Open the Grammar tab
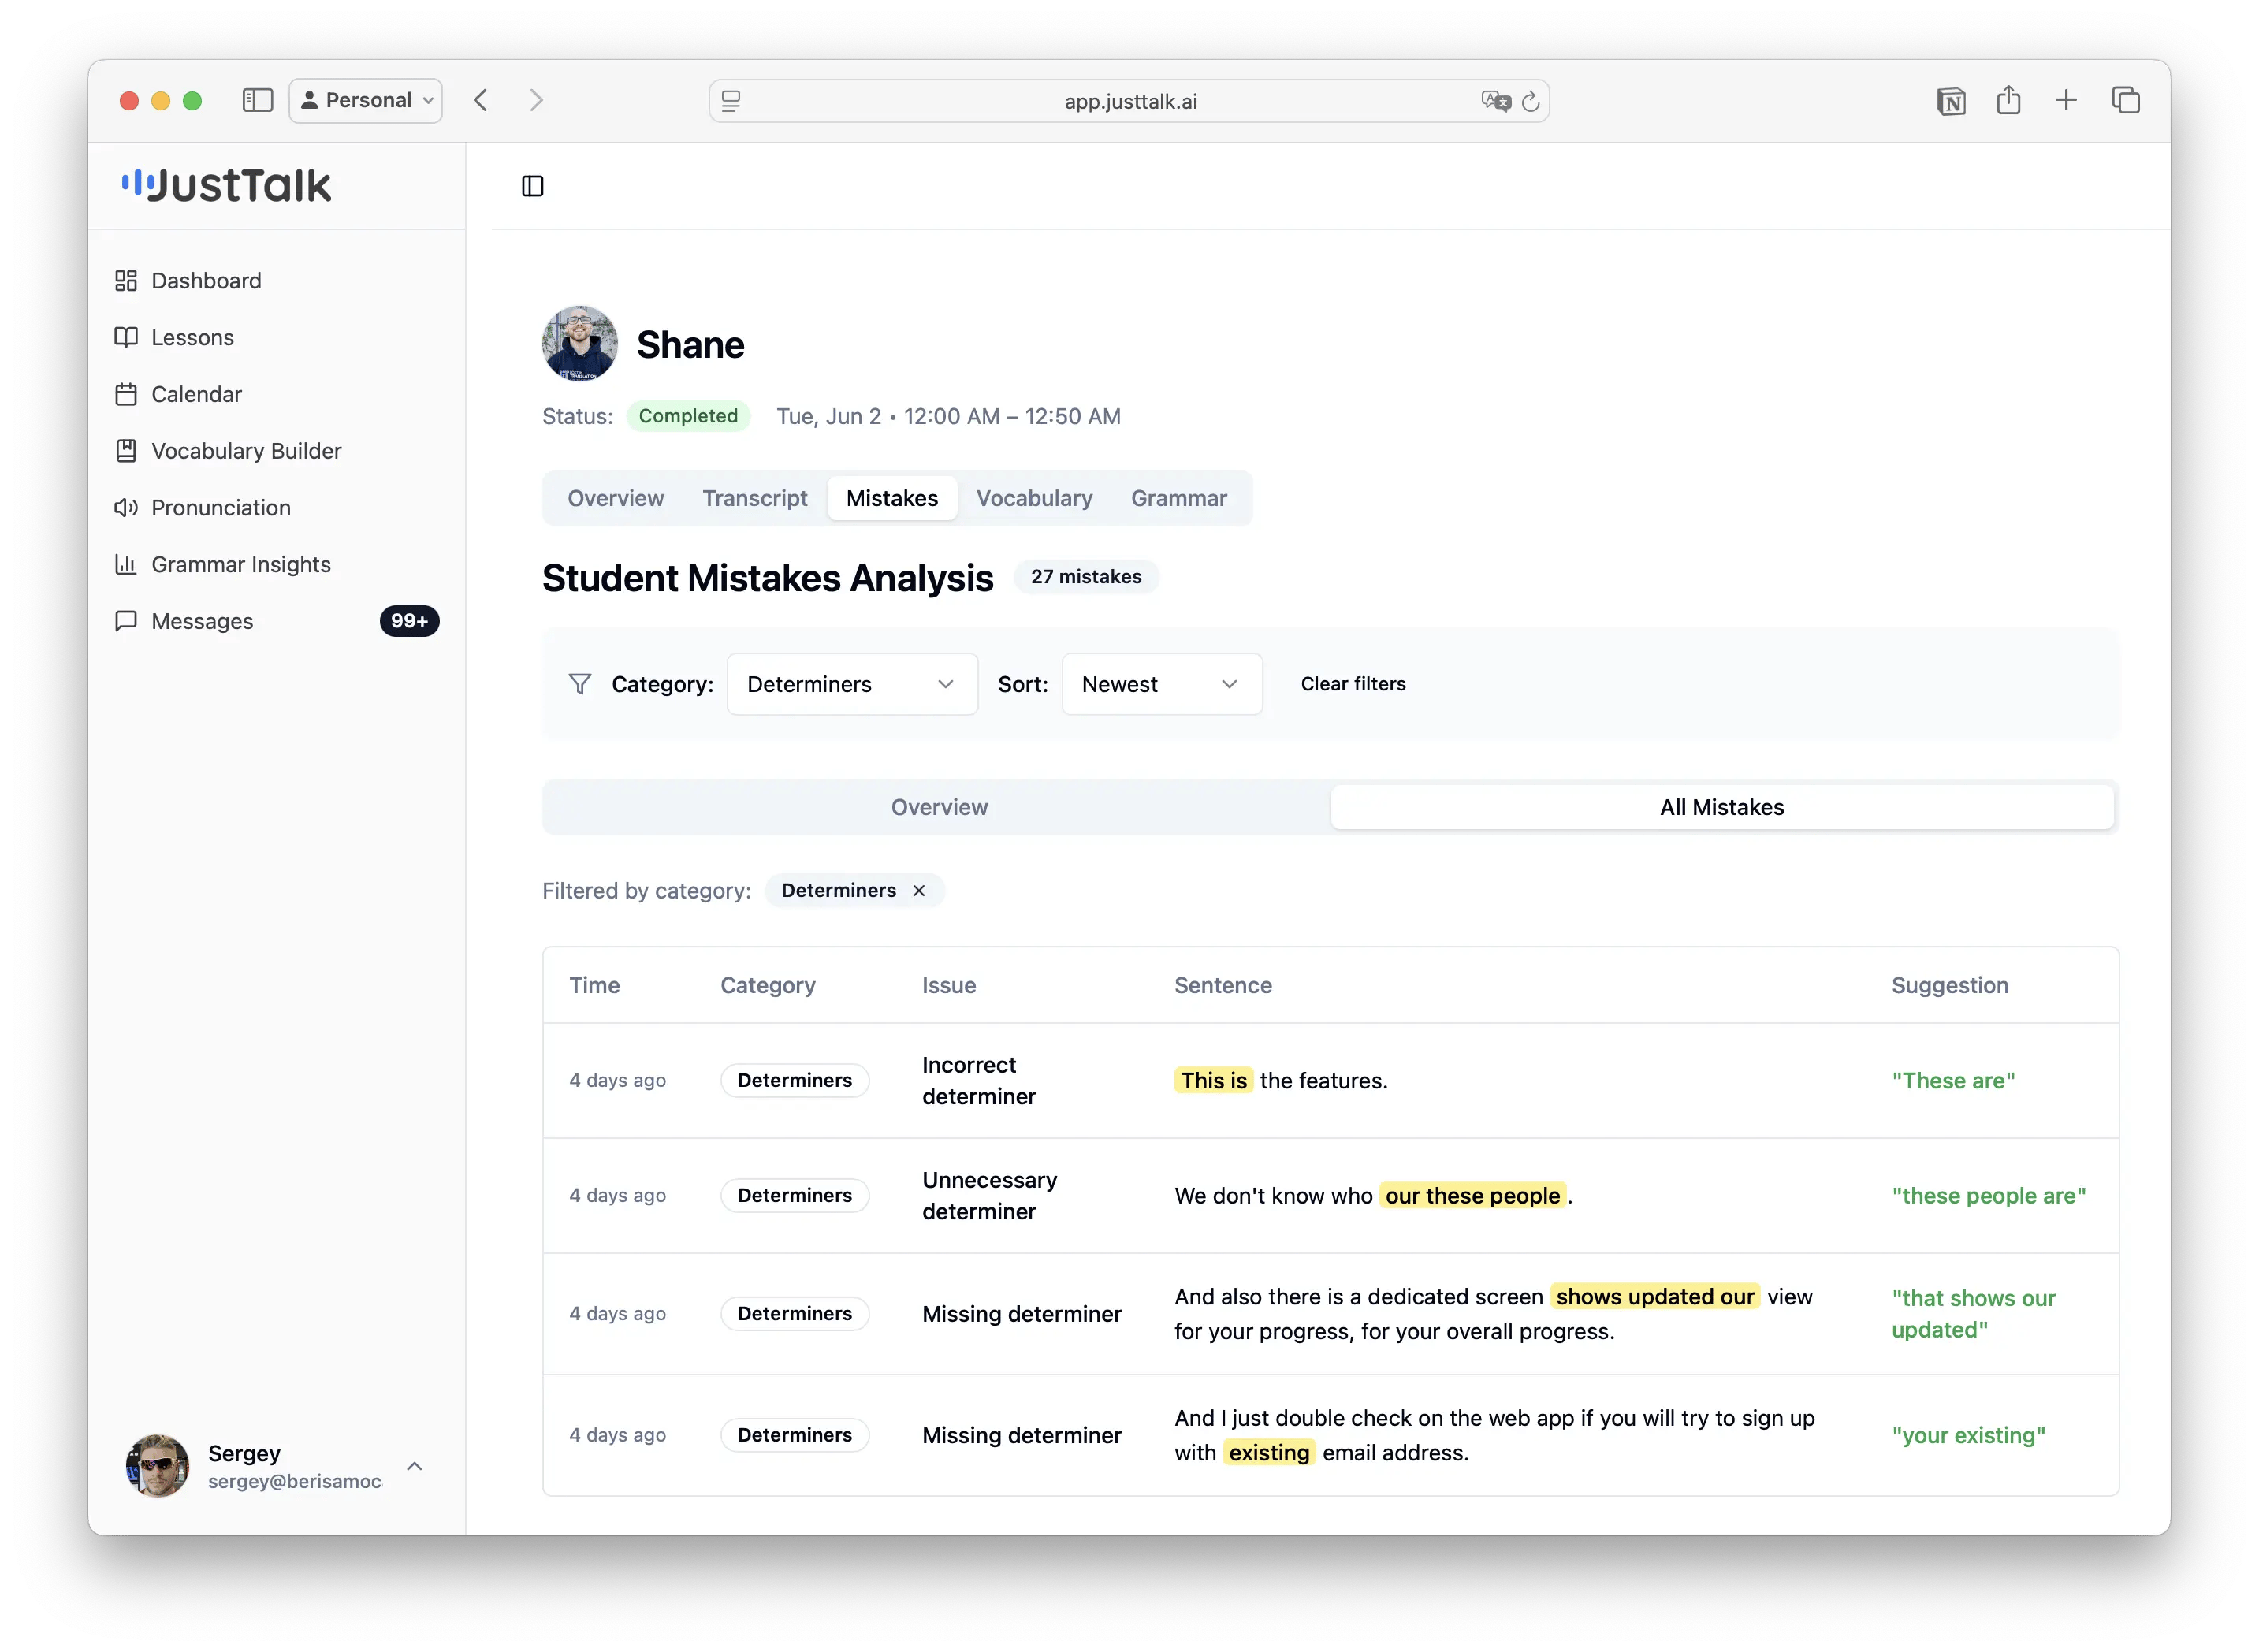Viewport: 2259px width, 1652px height. (1179, 498)
